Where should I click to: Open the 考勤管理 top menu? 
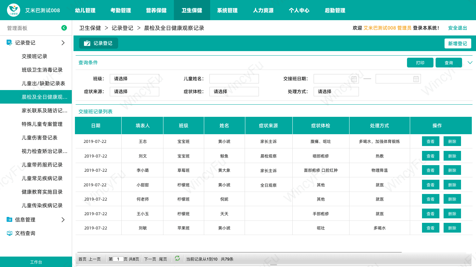(x=121, y=10)
